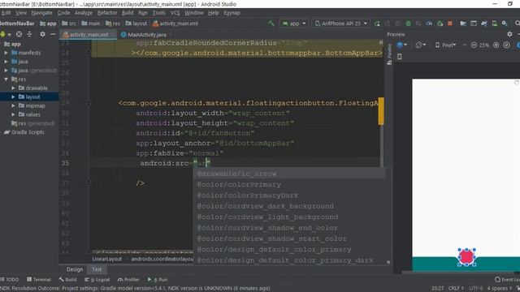Click the Make Project hammer icon
520x292 pixels.
tap(271, 24)
